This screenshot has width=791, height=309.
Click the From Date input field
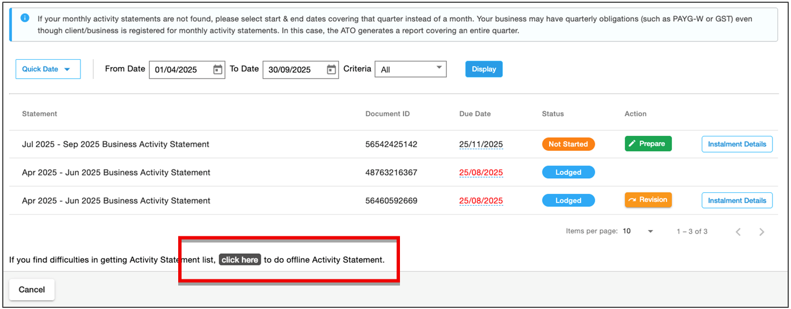(x=180, y=70)
